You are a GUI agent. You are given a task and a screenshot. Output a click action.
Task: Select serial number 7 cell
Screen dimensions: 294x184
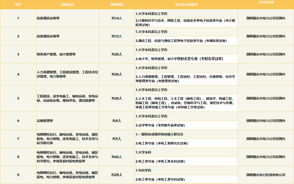(x=18, y=139)
